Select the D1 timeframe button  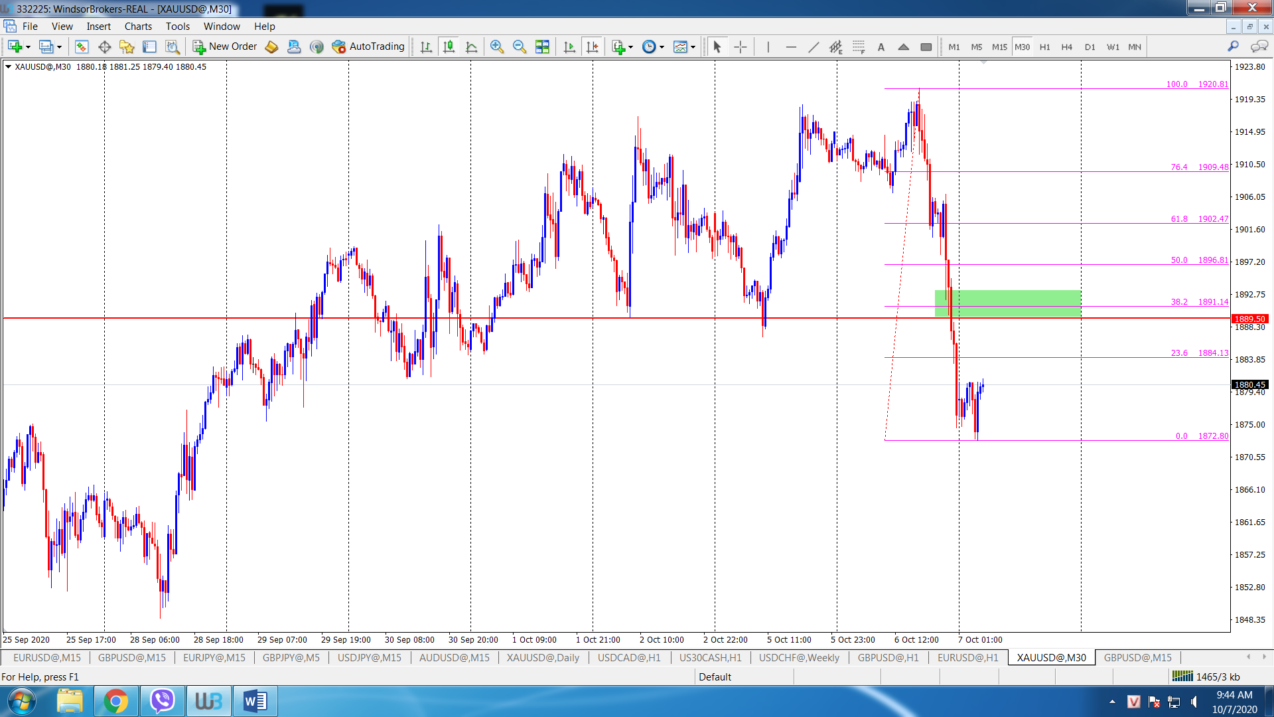(x=1090, y=47)
